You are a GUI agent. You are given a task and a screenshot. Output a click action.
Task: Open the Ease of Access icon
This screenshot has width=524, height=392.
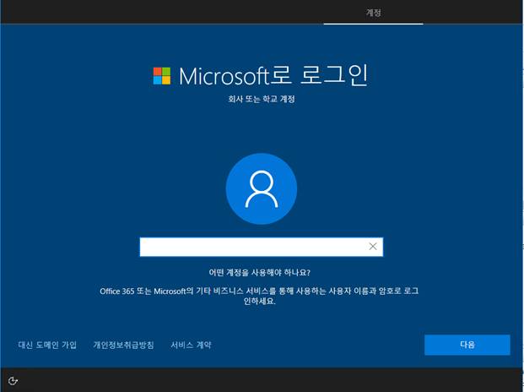click(x=13, y=381)
